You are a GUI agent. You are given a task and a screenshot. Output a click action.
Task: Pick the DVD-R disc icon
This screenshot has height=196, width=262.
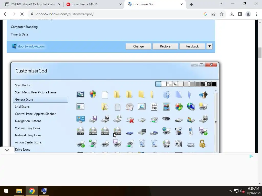(80, 131)
